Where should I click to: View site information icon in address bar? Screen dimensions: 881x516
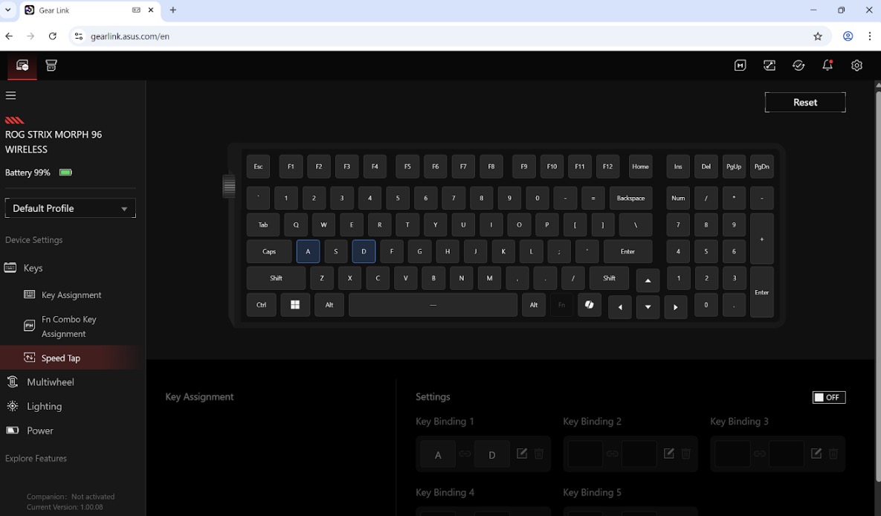pos(79,36)
